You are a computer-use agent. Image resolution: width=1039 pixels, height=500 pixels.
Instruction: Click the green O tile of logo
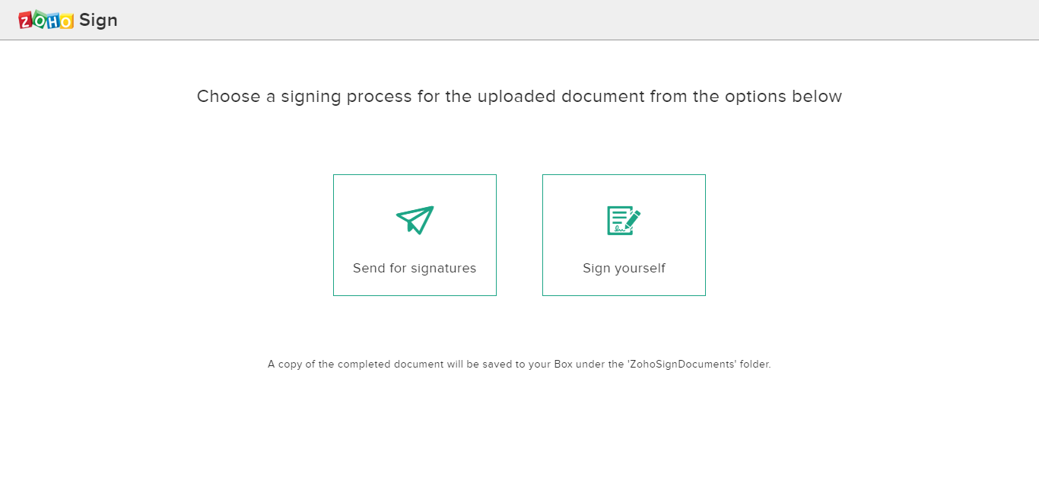39,18
